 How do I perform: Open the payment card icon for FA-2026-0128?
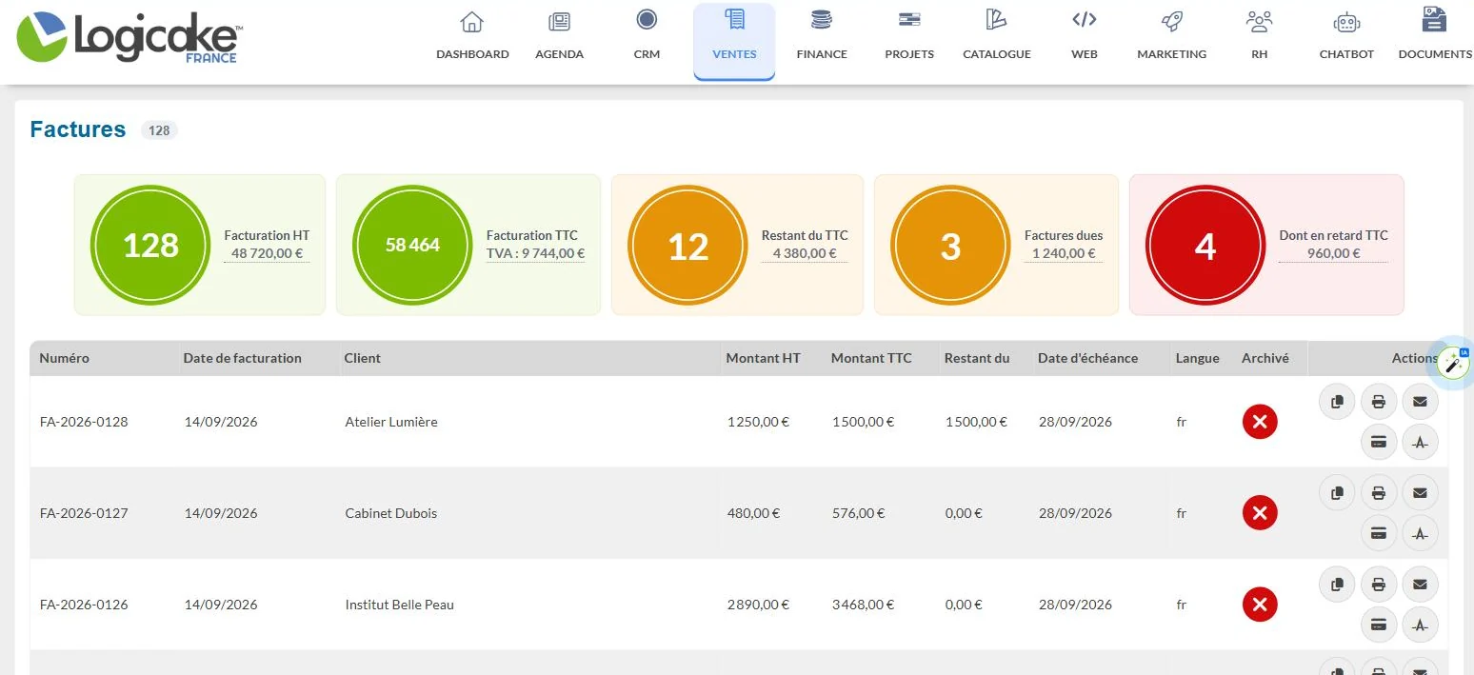[1378, 442]
